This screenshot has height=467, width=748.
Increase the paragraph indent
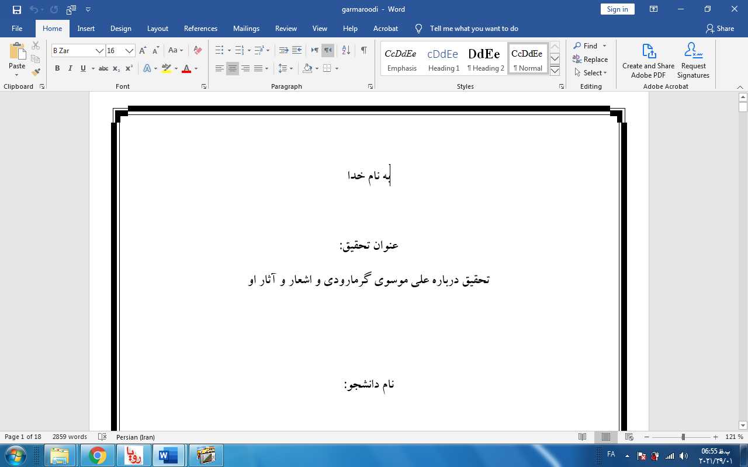[x=297, y=51]
